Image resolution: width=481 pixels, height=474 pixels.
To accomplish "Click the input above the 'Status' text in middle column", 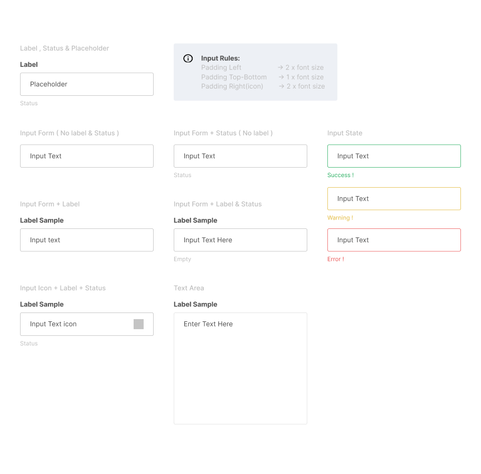I will click(240, 156).
